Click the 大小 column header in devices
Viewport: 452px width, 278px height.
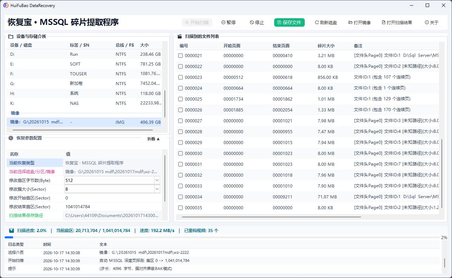pos(144,45)
